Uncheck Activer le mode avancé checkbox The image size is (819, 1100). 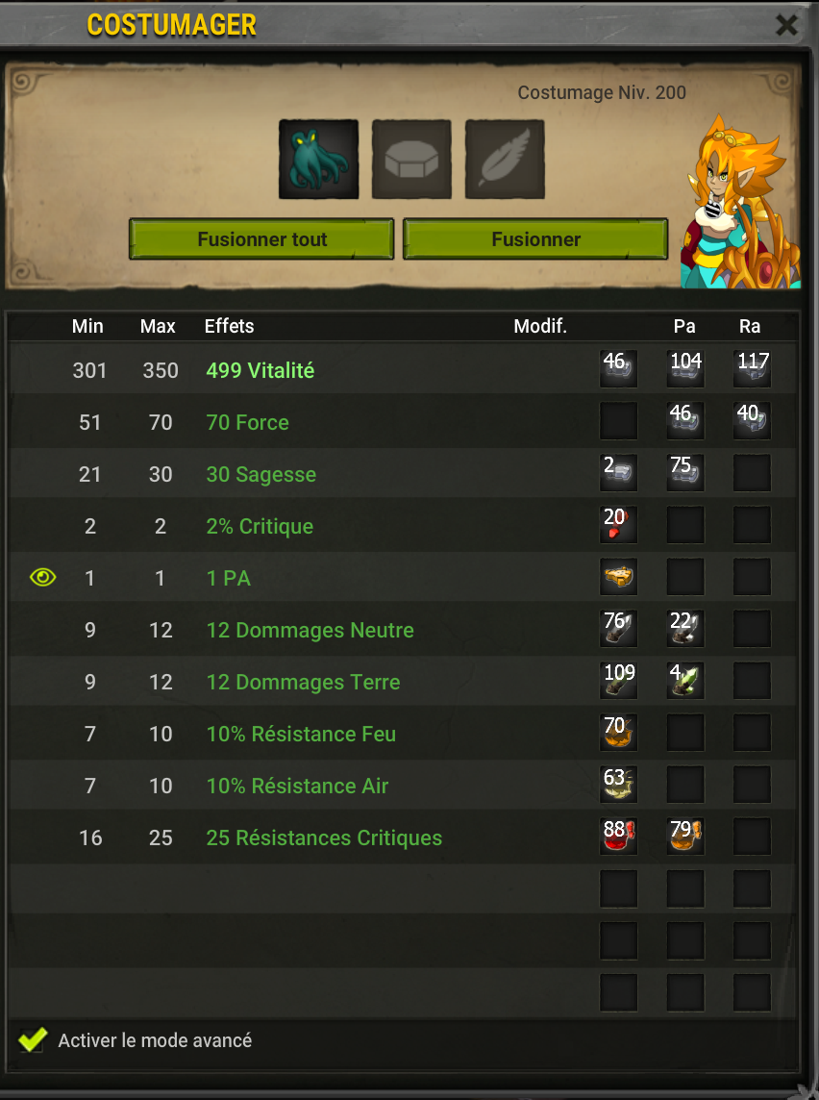(x=33, y=1039)
